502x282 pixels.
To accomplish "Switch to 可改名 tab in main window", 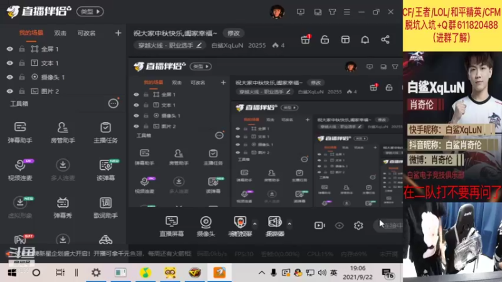I will point(87,33).
